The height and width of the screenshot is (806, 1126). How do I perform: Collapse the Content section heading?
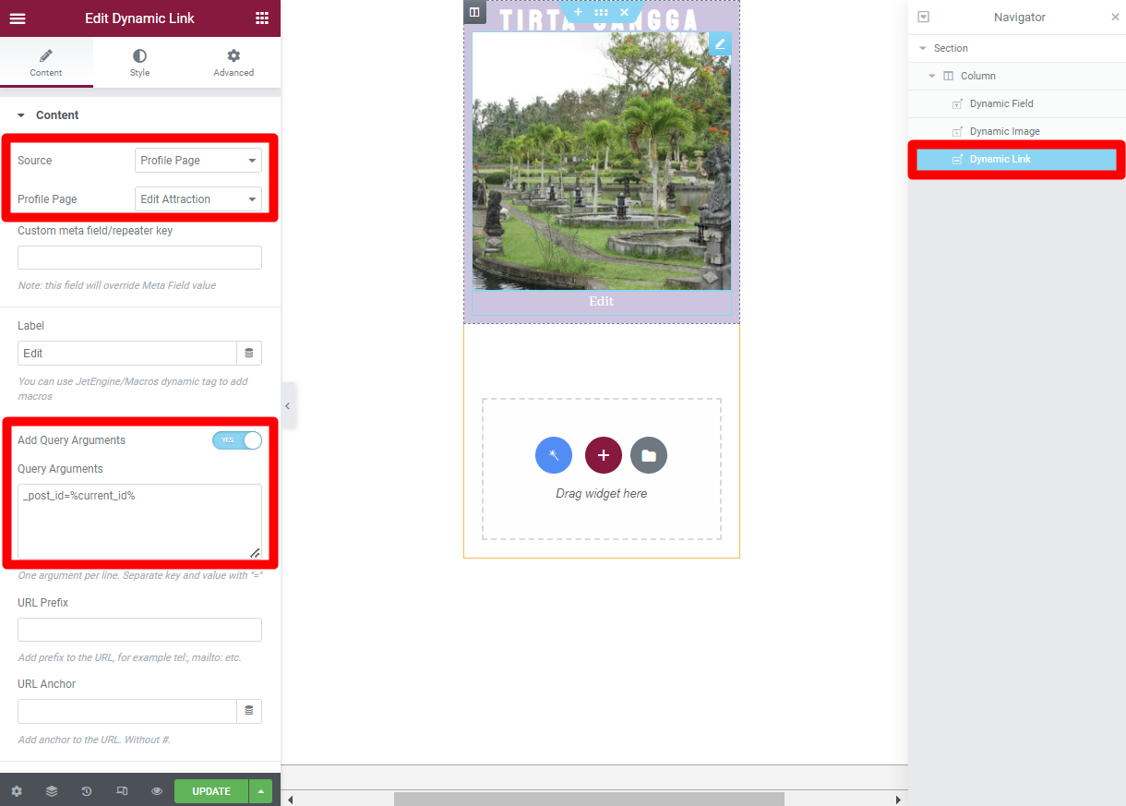57,115
